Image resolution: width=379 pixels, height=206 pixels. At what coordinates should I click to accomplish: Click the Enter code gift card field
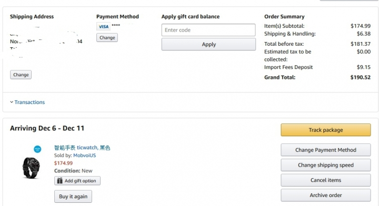click(208, 30)
